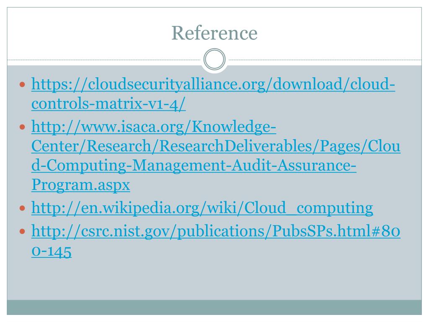429x322 pixels.
Task: Open the cloudsecurityalliance.org download link
Action: 213,84
